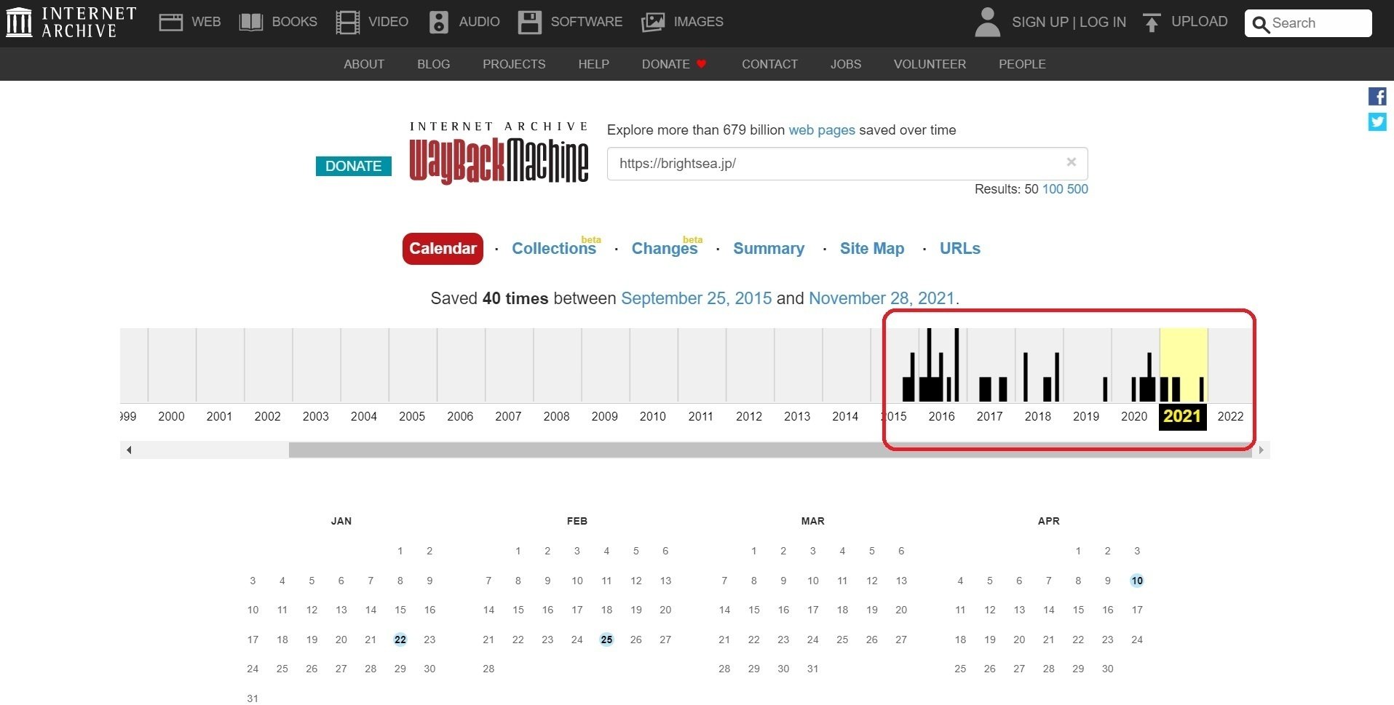The image size is (1394, 705).
Task: Open the Video section icon
Action: [x=347, y=23]
